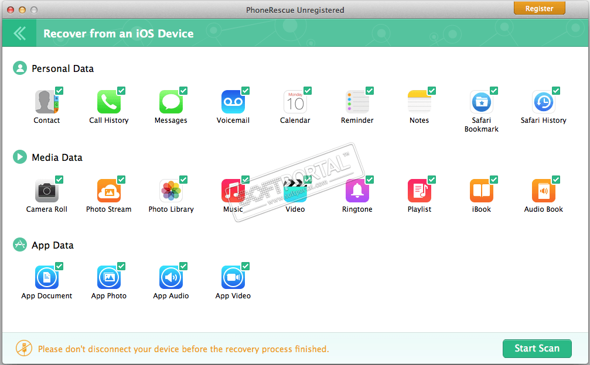
Task: Select the Notes icon
Action: (419, 102)
